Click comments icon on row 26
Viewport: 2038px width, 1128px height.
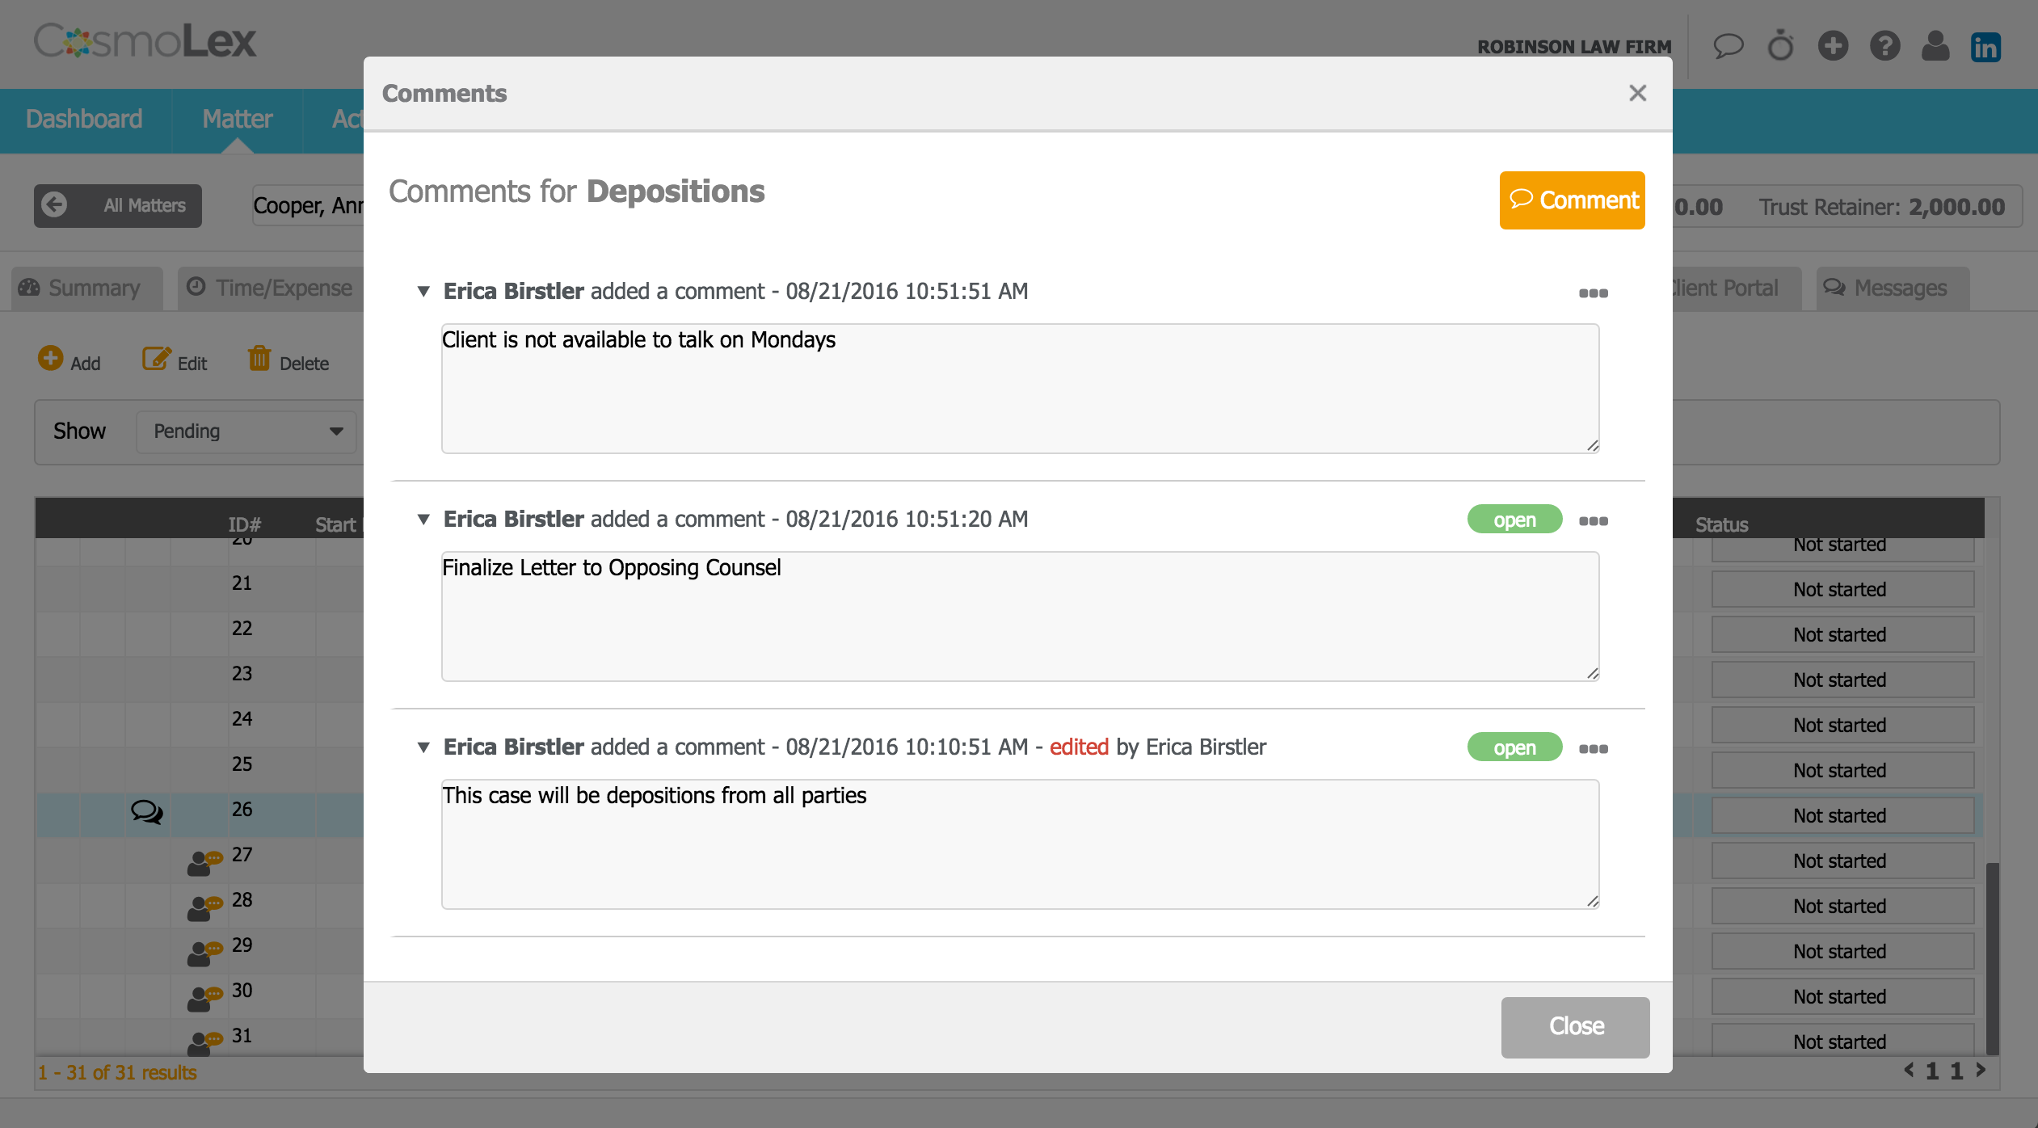[x=146, y=810]
